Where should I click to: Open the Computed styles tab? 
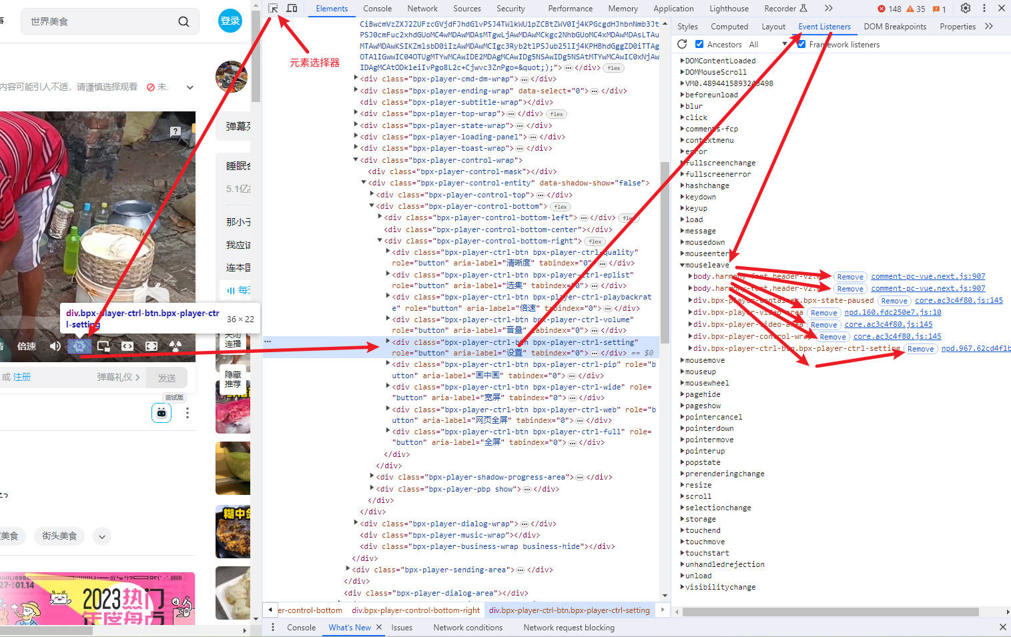coord(729,27)
